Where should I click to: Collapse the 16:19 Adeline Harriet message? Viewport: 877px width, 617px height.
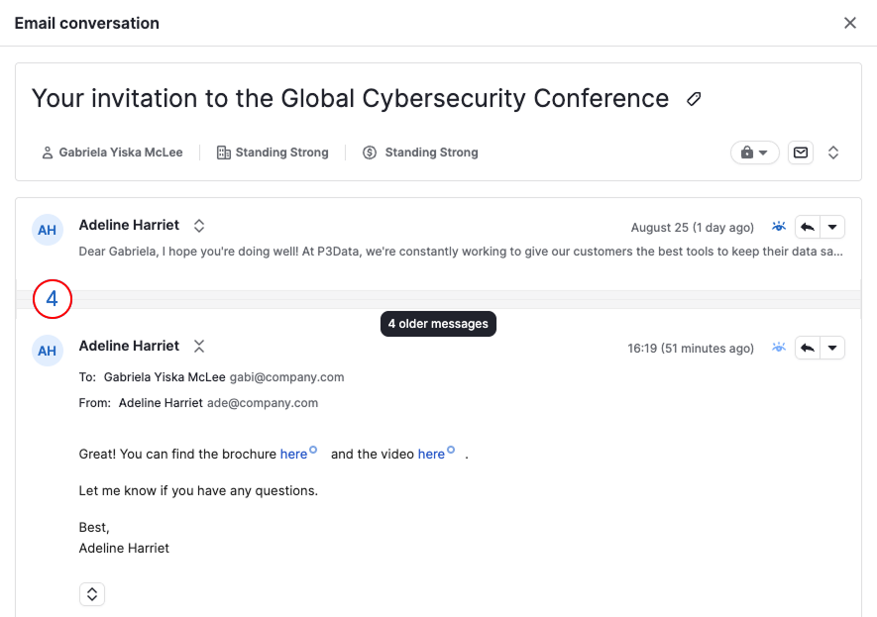(x=199, y=347)
